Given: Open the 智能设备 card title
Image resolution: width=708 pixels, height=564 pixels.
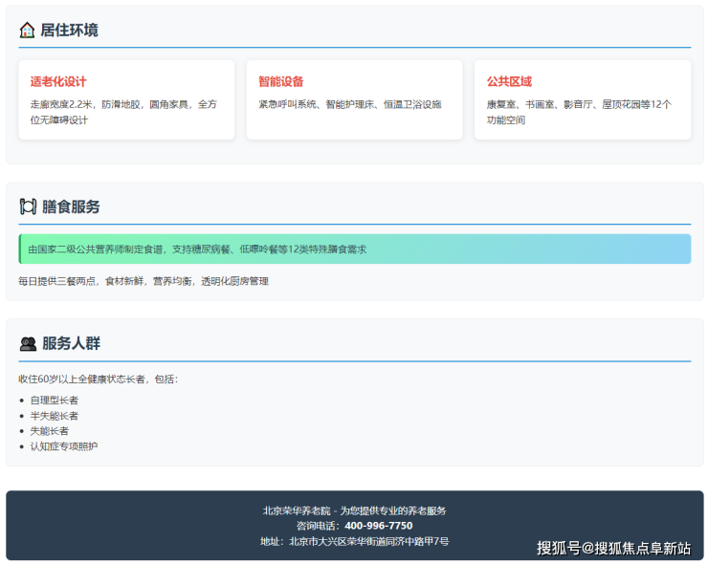Looking at the screenshot, I should [x=280, y=81].
